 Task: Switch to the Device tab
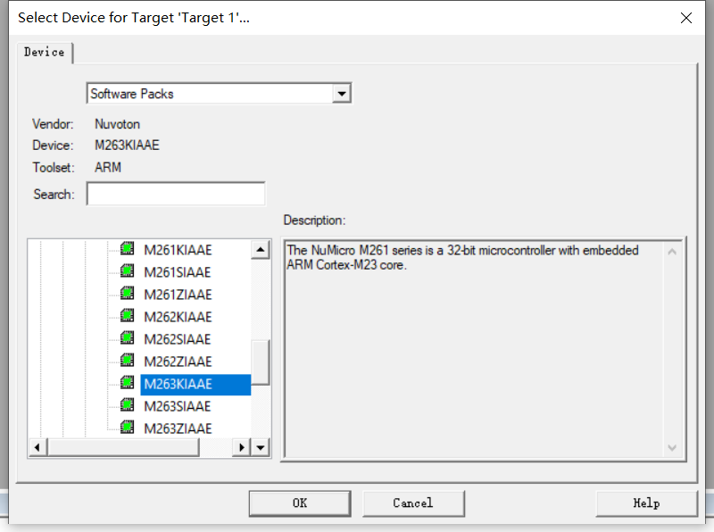coord(44,53)
